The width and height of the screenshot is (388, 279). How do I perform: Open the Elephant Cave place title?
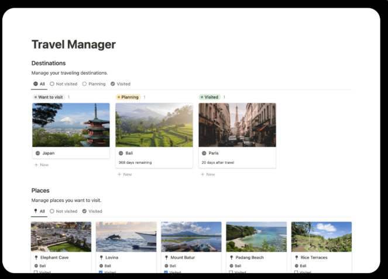coord(54,257)
